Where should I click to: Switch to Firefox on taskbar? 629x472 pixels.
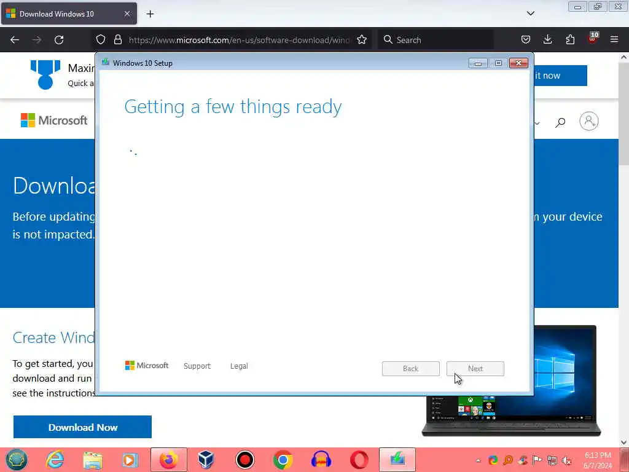pos(169,460)
